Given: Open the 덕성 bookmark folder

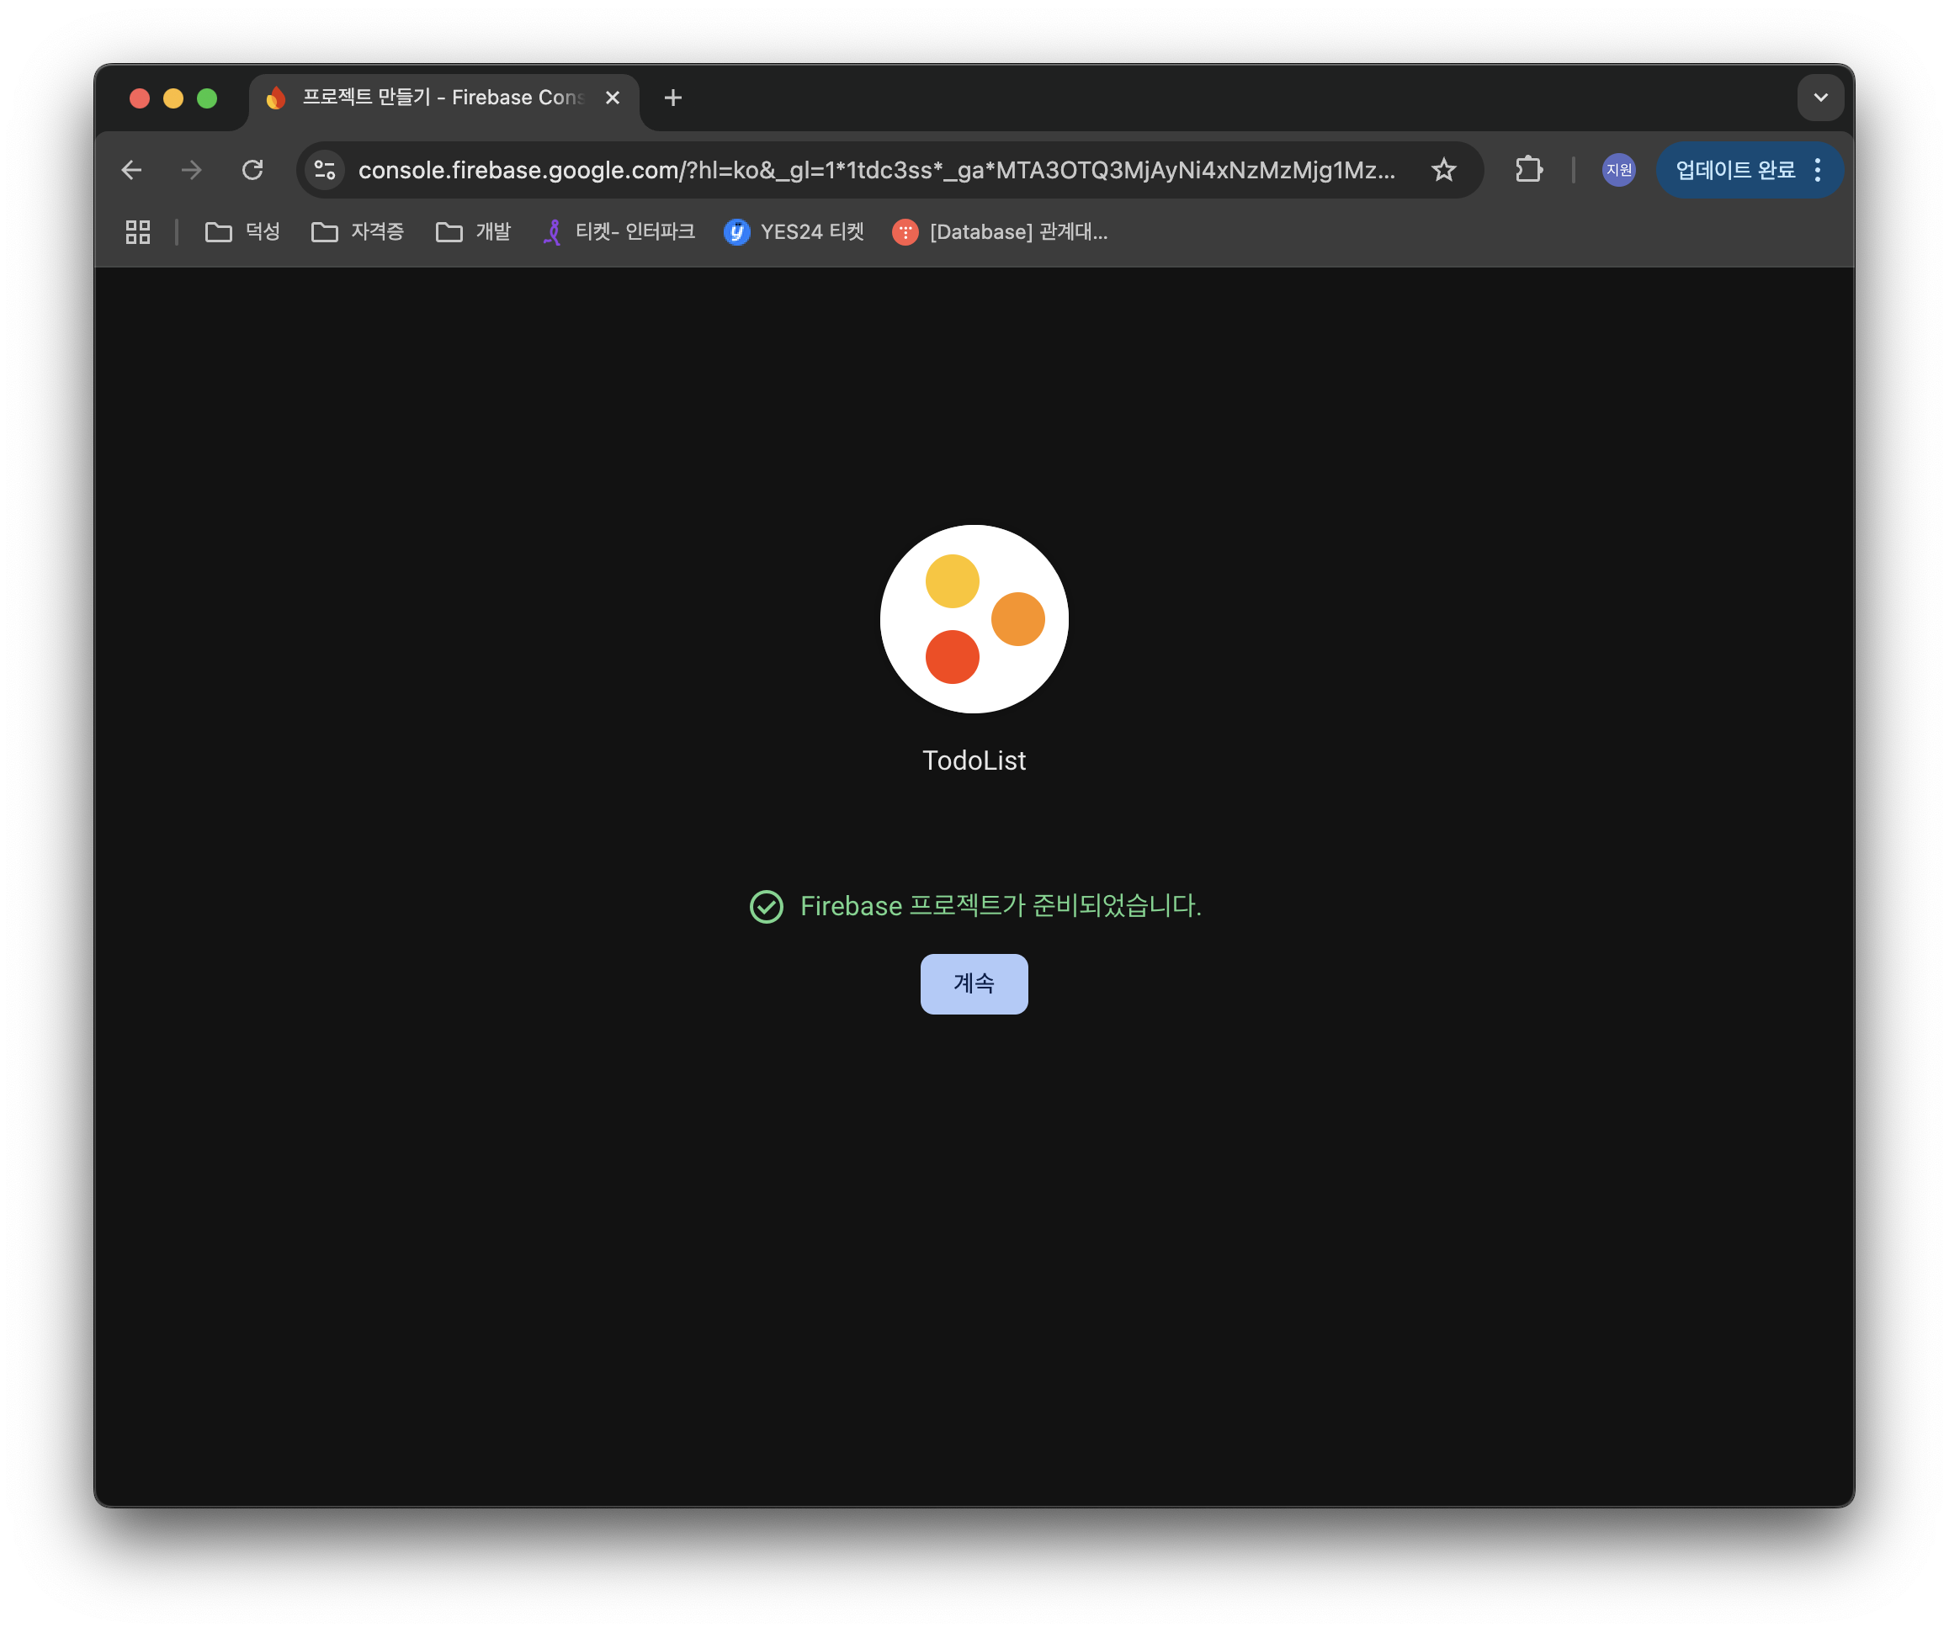Looking at the screenshot, I should (243, 232).
